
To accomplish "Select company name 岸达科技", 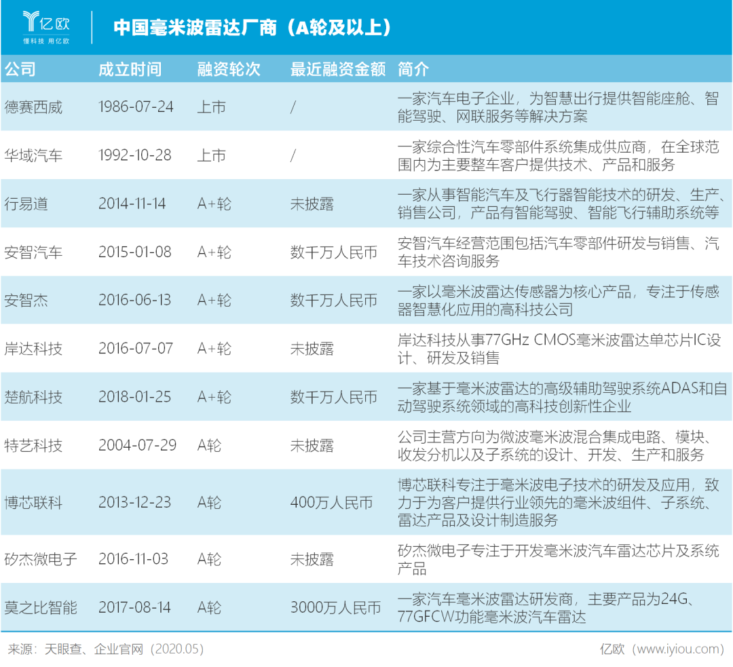I will point(33,349).
